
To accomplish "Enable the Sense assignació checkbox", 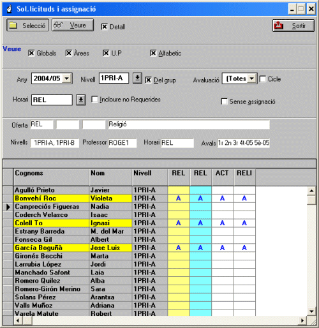I will pos(224,101).
